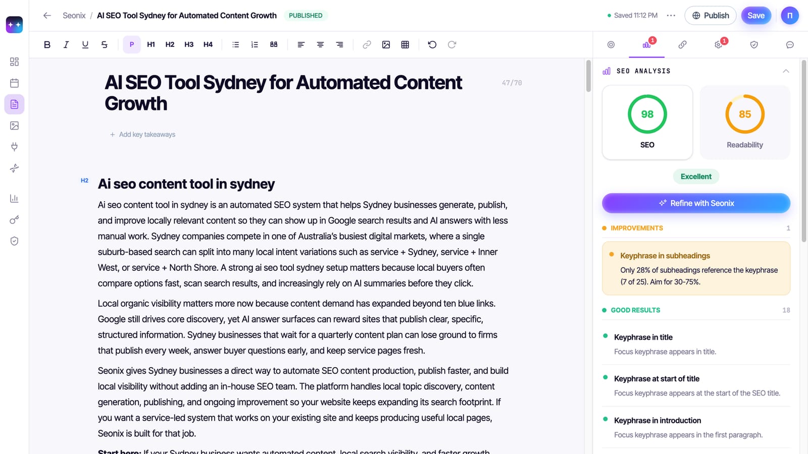The height and width of the screenshot is (454, 808).
Task: Insert a hyperlink
Action: pyautogui.click(x=367, y=44)
